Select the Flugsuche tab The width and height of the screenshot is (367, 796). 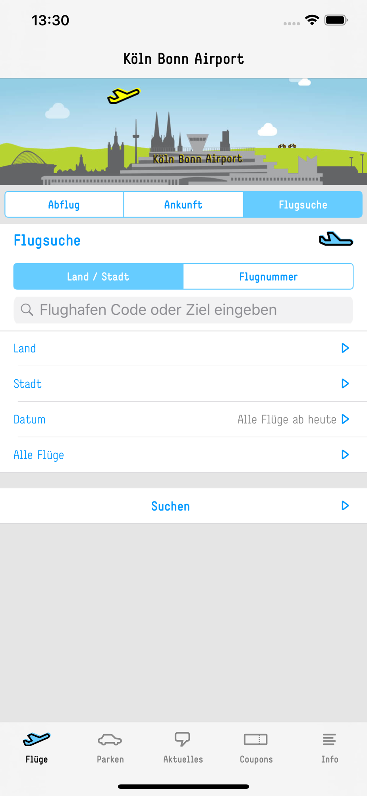point(303,205)
